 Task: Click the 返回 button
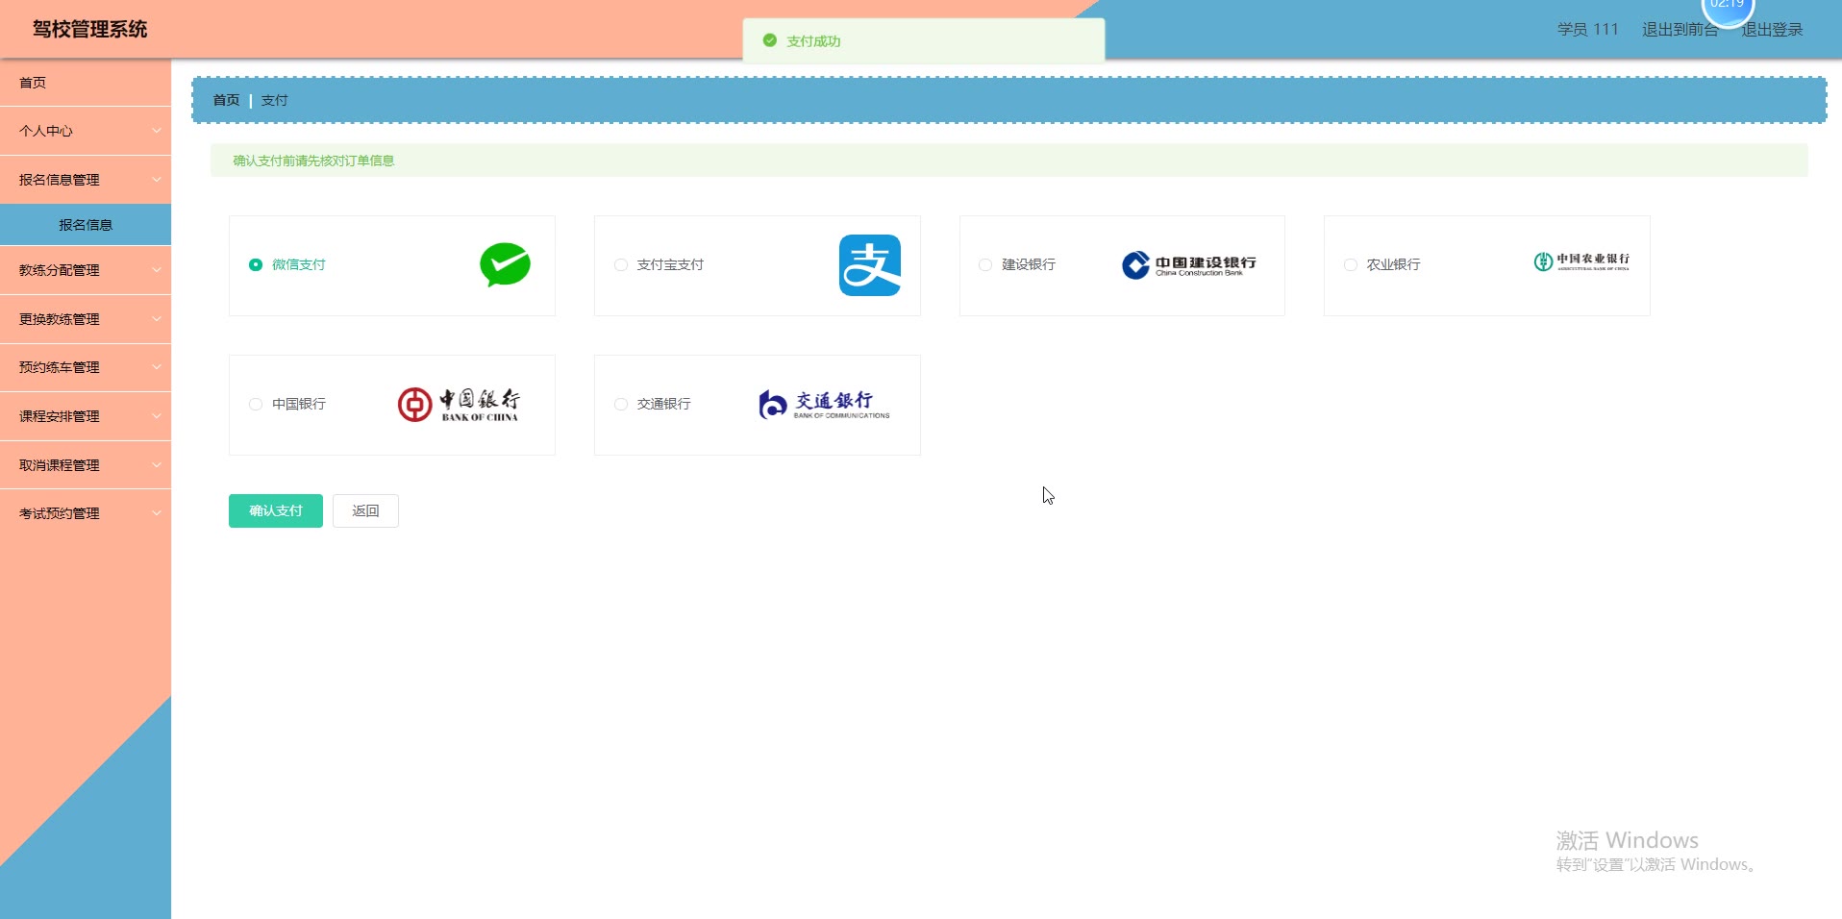365,511
